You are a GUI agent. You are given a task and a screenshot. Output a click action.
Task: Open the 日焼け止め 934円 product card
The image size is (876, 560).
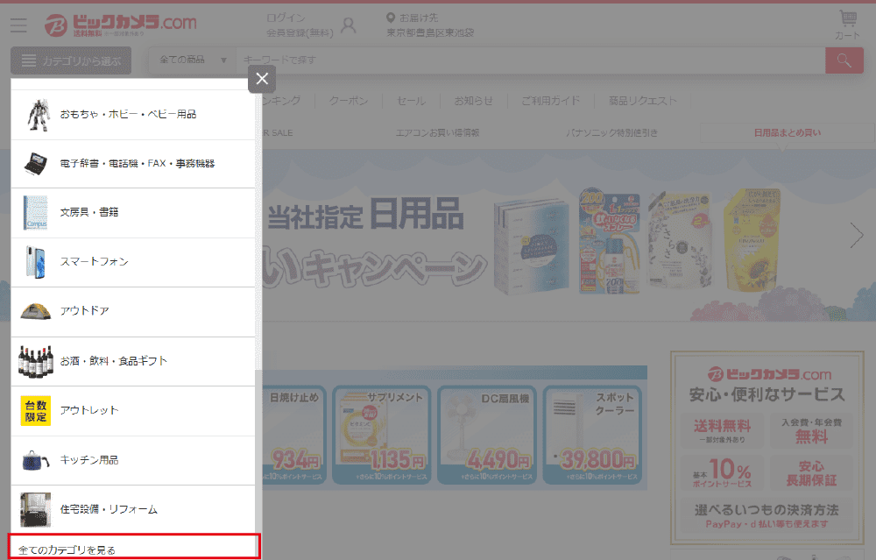[x=294, y=436]
